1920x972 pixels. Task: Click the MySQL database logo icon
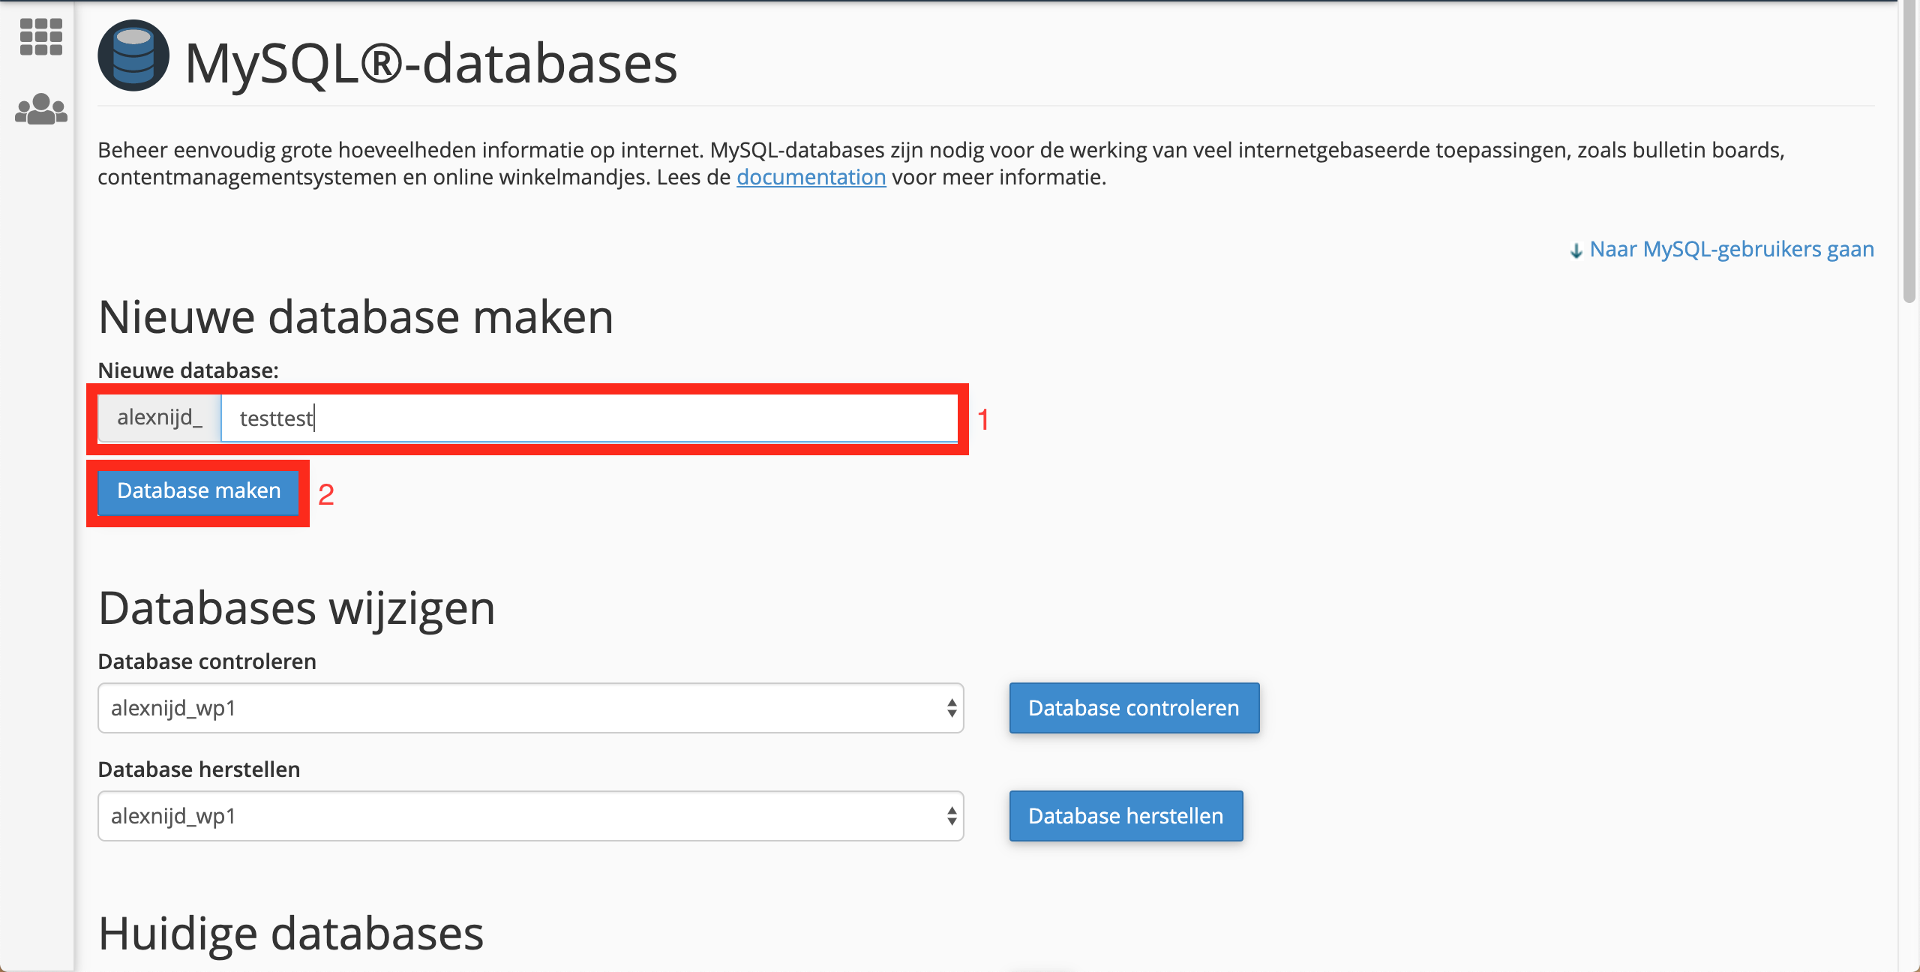[133, 56]
